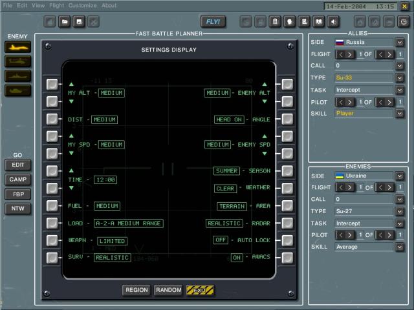
Task: Click the allies CALL field
Action: pyautogui.click(x=364, y=66)
